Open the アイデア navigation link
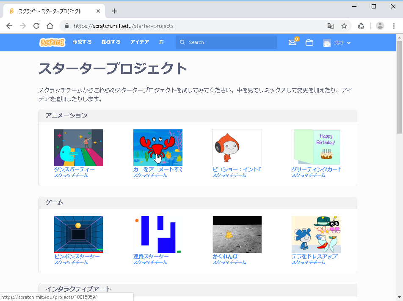The width and height of the screenshot is (403, 301). click(x=140, y=42)
